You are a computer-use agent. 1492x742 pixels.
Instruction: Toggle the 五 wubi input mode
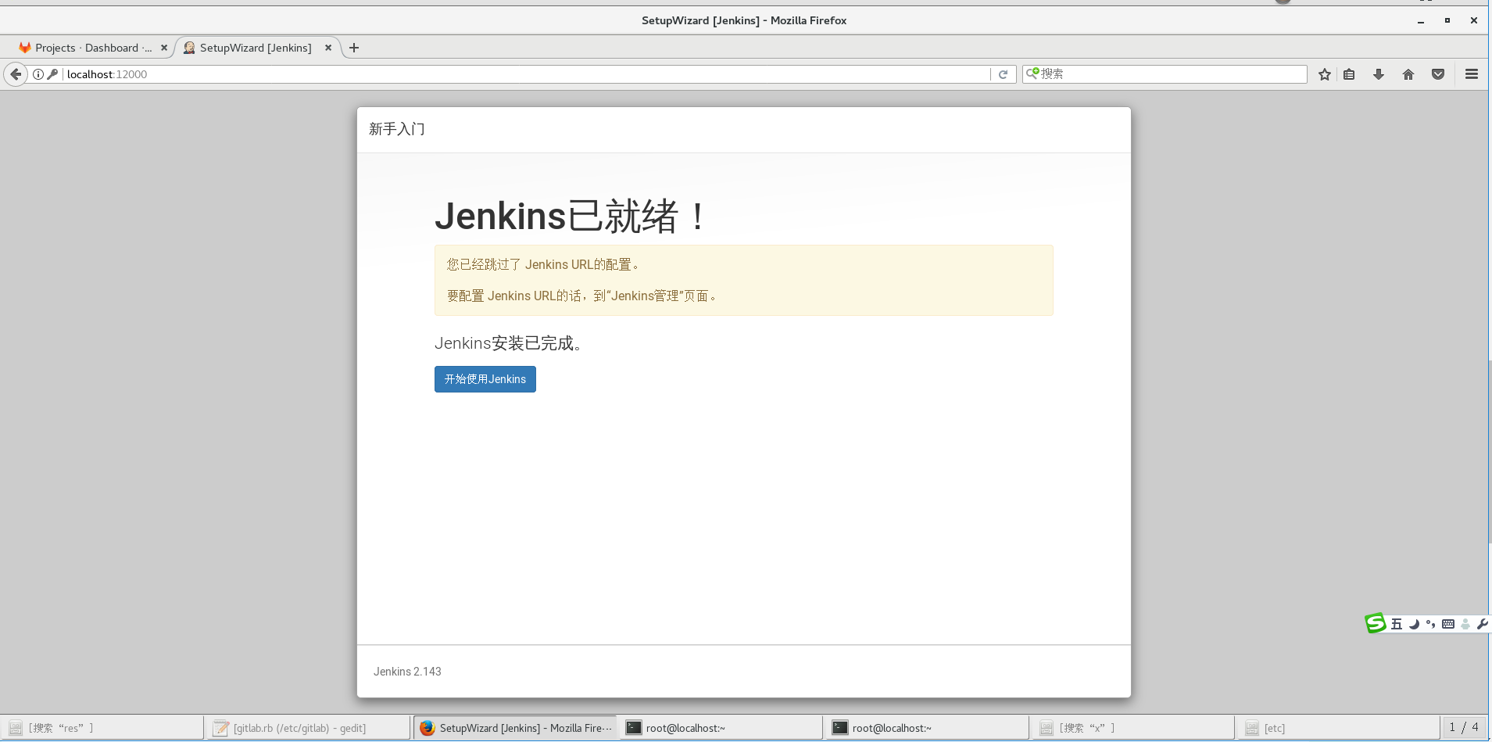pos(1397,624)
